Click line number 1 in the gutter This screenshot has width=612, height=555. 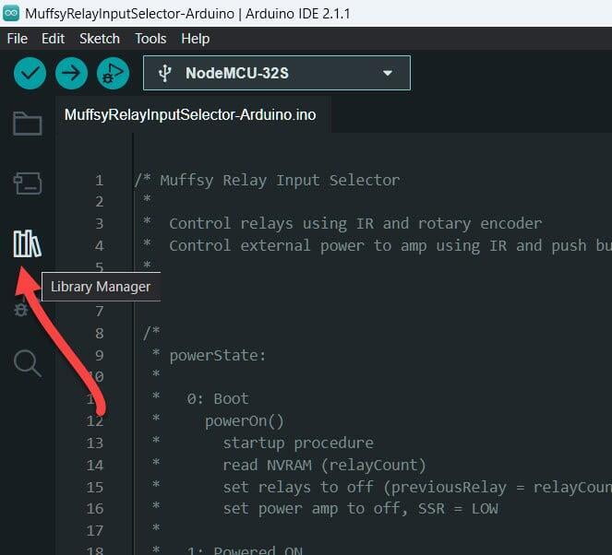[x=99, y=180]
